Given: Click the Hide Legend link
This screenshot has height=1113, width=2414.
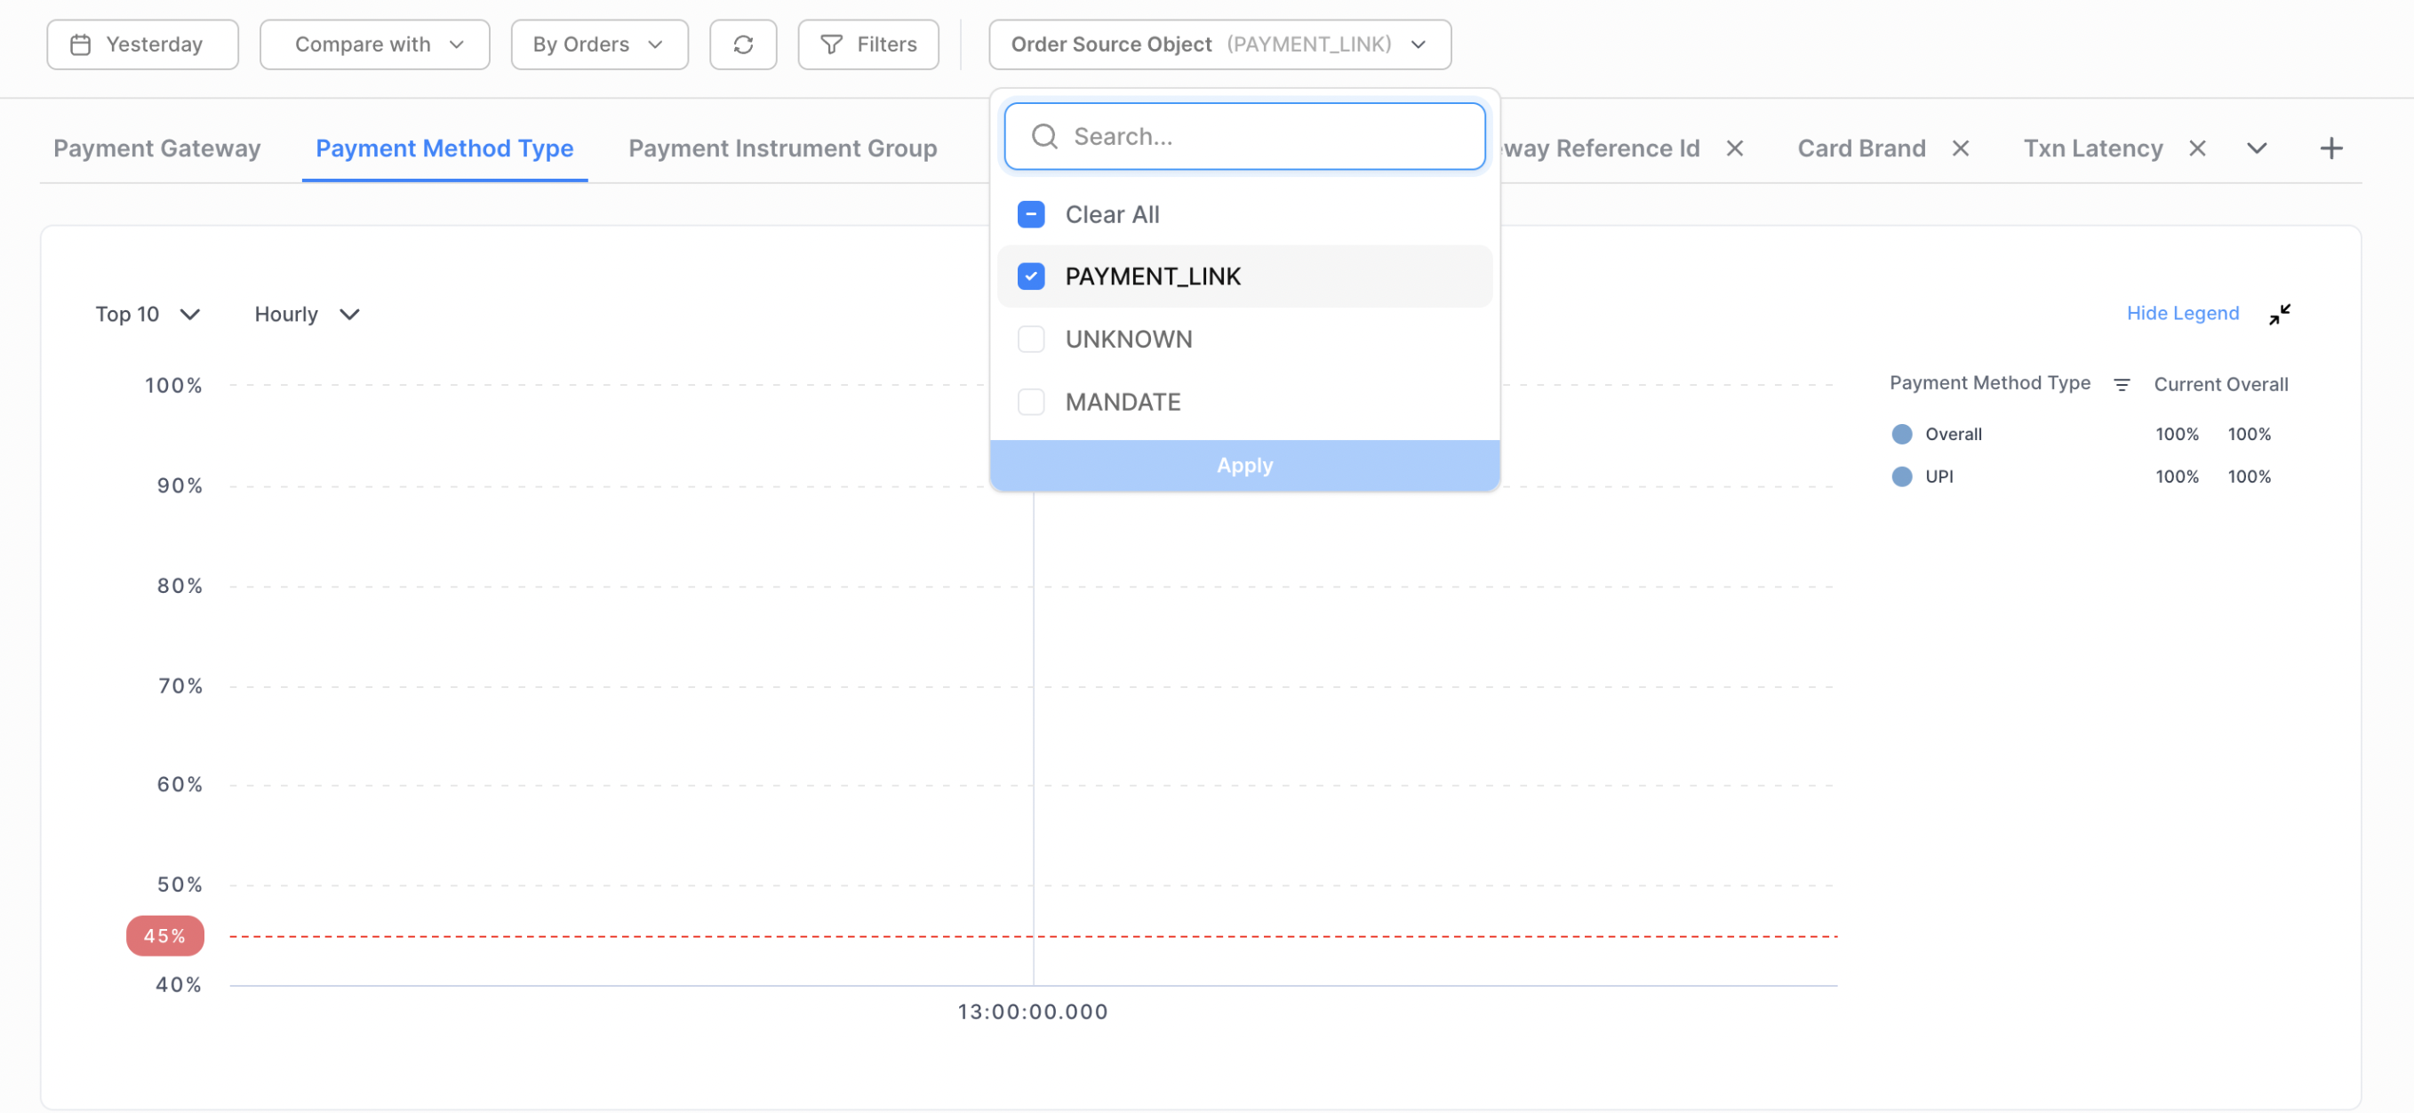Looking at the screenshot, I should [2182, 313].
